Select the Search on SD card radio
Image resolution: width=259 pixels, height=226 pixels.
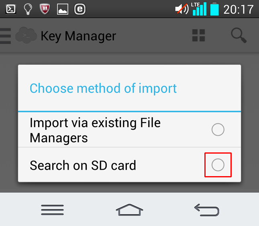(218, 165)
